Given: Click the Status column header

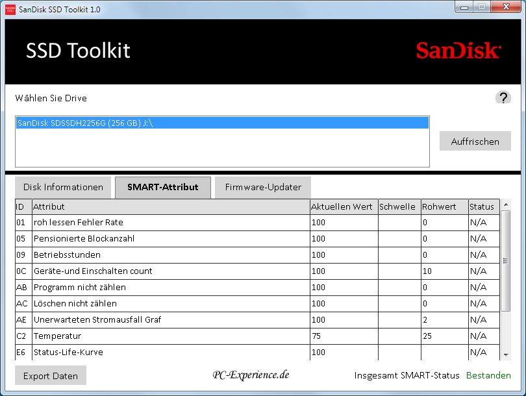Looking at the screenshot, I should coord(484,206).
